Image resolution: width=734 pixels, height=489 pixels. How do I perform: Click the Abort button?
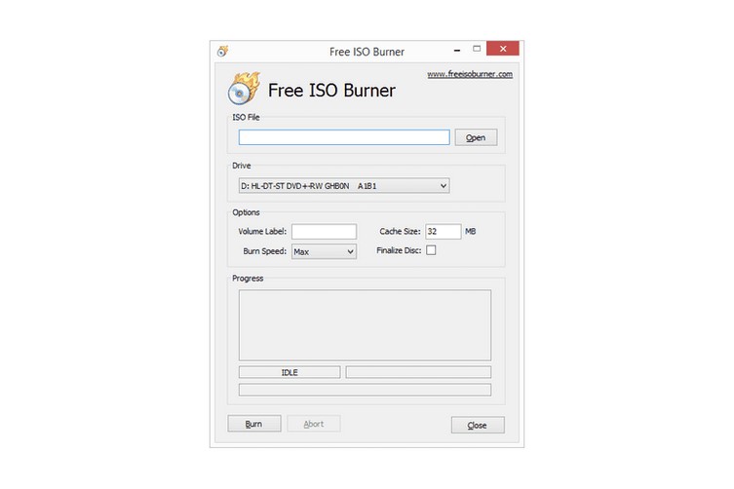[x=313, y=424]
